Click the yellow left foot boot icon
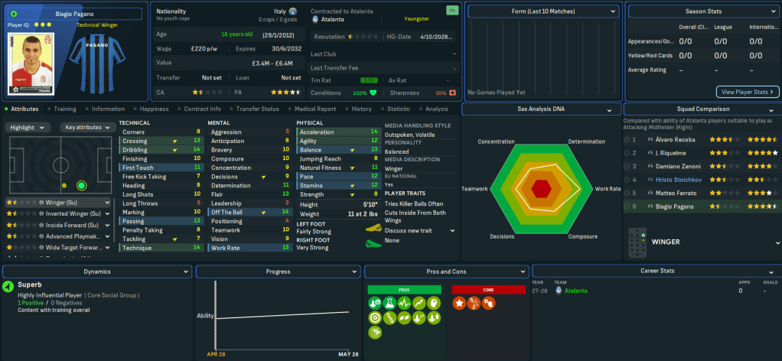The image size is (782, 361). pos(373,229)
